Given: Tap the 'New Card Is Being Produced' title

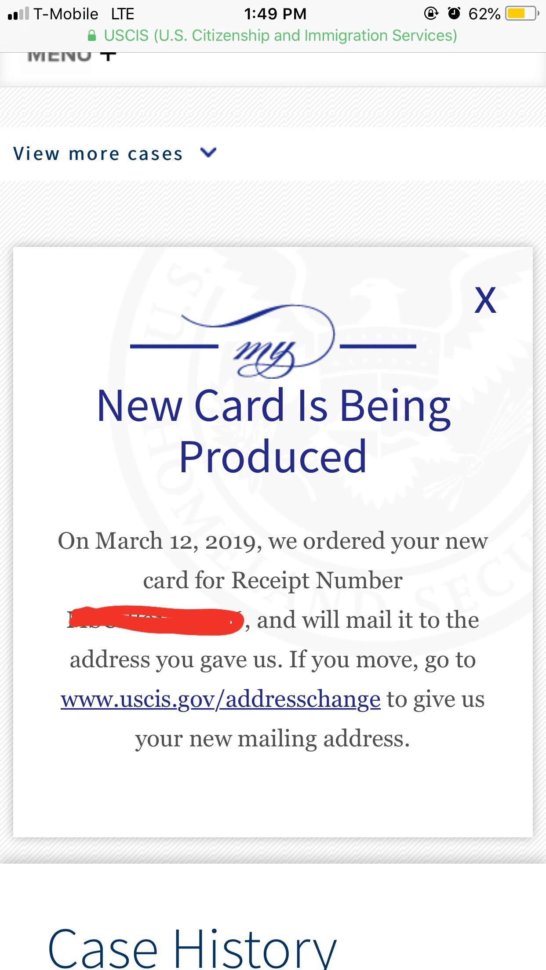Looking at the screenshot, I should pos(273,431).
